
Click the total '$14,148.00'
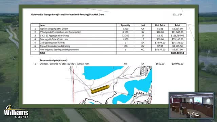pyautogui.click(x=177, y=43)
